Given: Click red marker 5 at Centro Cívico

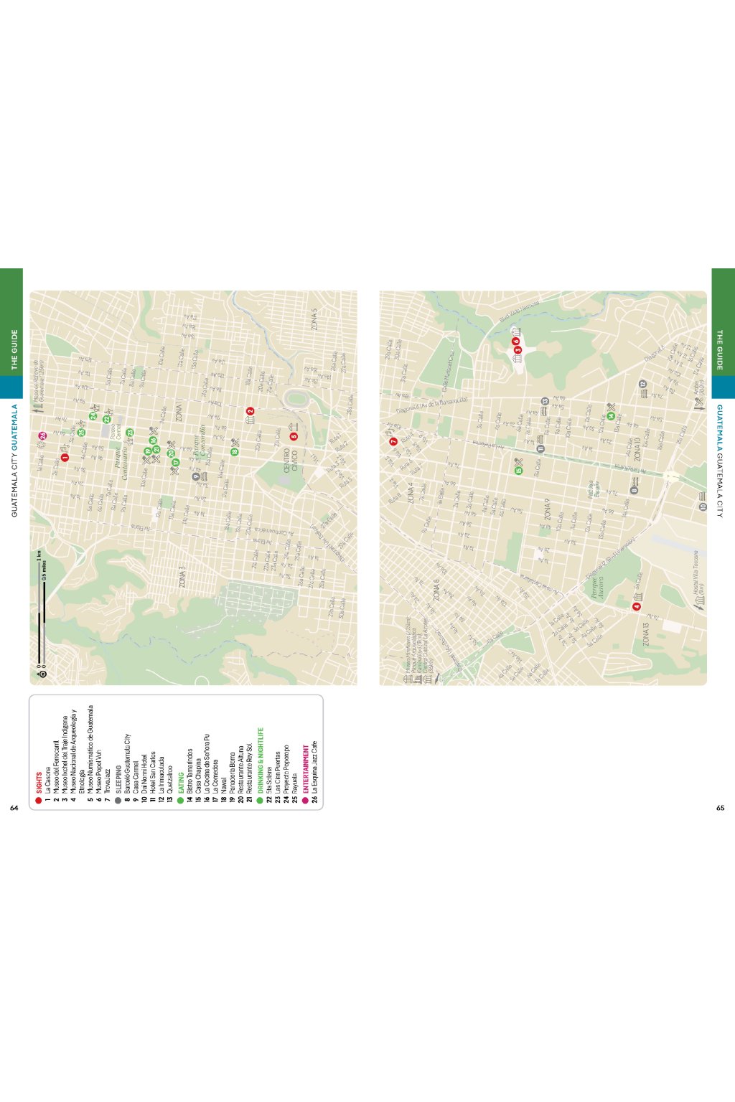Looking at the screenshot, I should pos(294,436).
